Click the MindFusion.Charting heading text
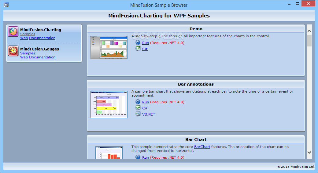Screen dimensions: 318x173 click(41, 30)
